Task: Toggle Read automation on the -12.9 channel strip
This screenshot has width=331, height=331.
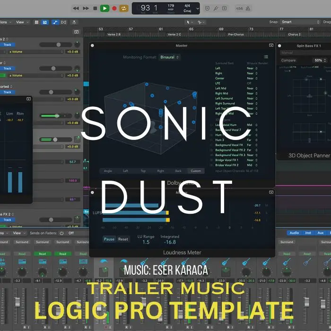Action: (63, 254)
